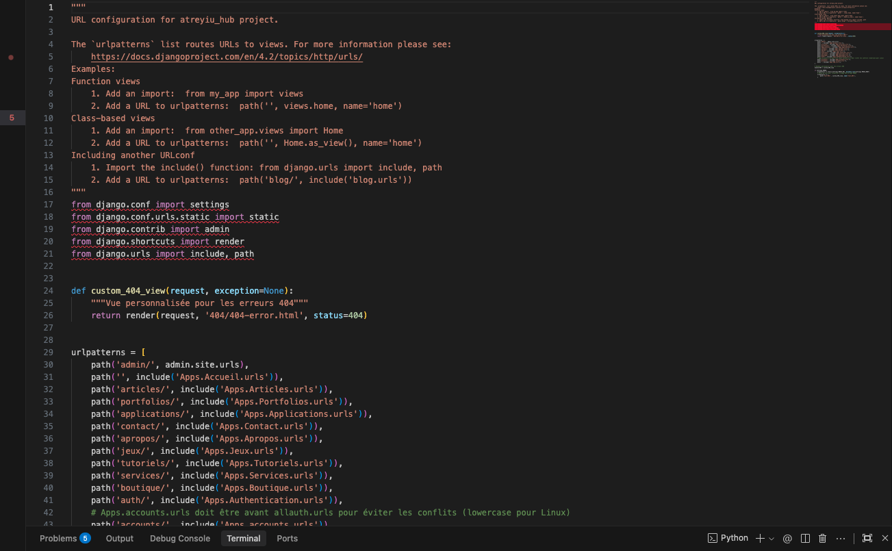
Task: Open the terminal panel more actions ellipsis
Action: (x=841, y=539)
